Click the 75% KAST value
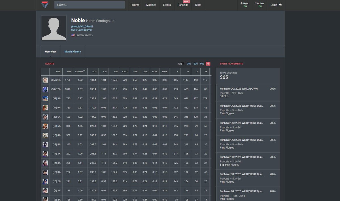The width and height of the screenshot is (340, 201). click(125, 89)
